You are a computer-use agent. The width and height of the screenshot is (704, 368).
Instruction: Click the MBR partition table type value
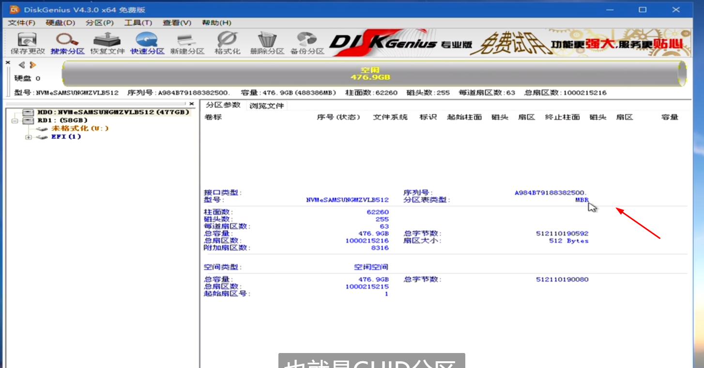[582, 200]
